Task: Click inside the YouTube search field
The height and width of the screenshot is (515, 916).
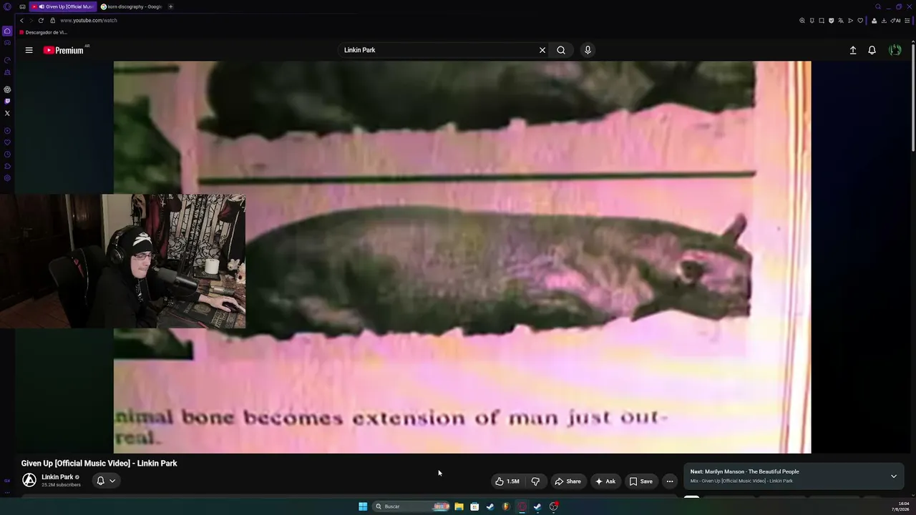Action: coord(438,50)
